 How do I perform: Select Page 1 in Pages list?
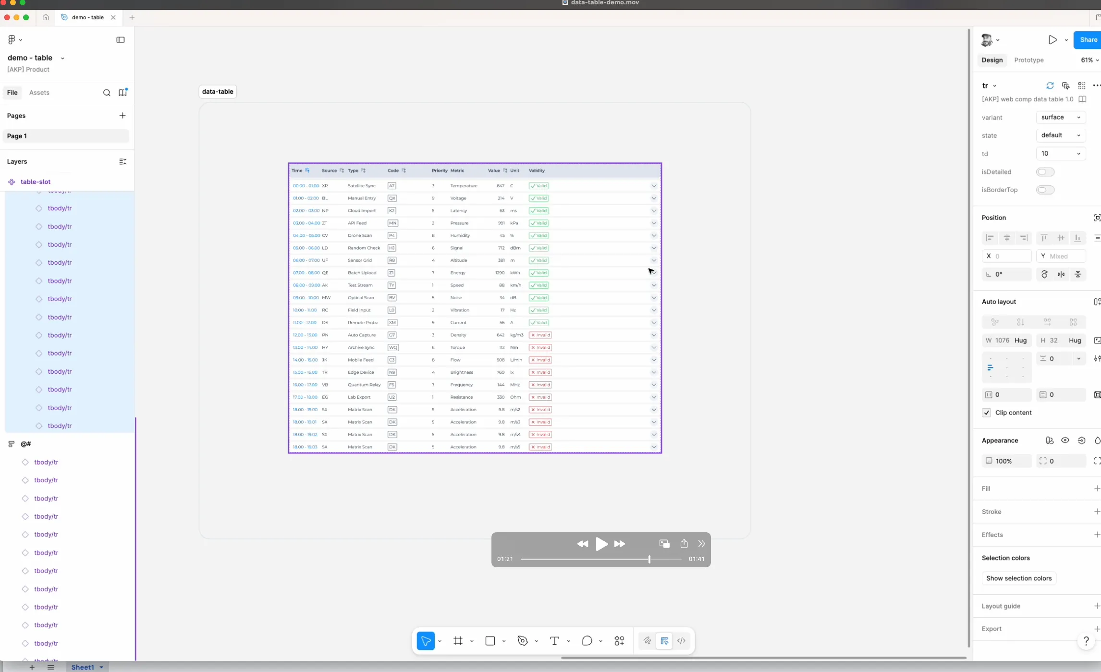[x=66, y=136]
